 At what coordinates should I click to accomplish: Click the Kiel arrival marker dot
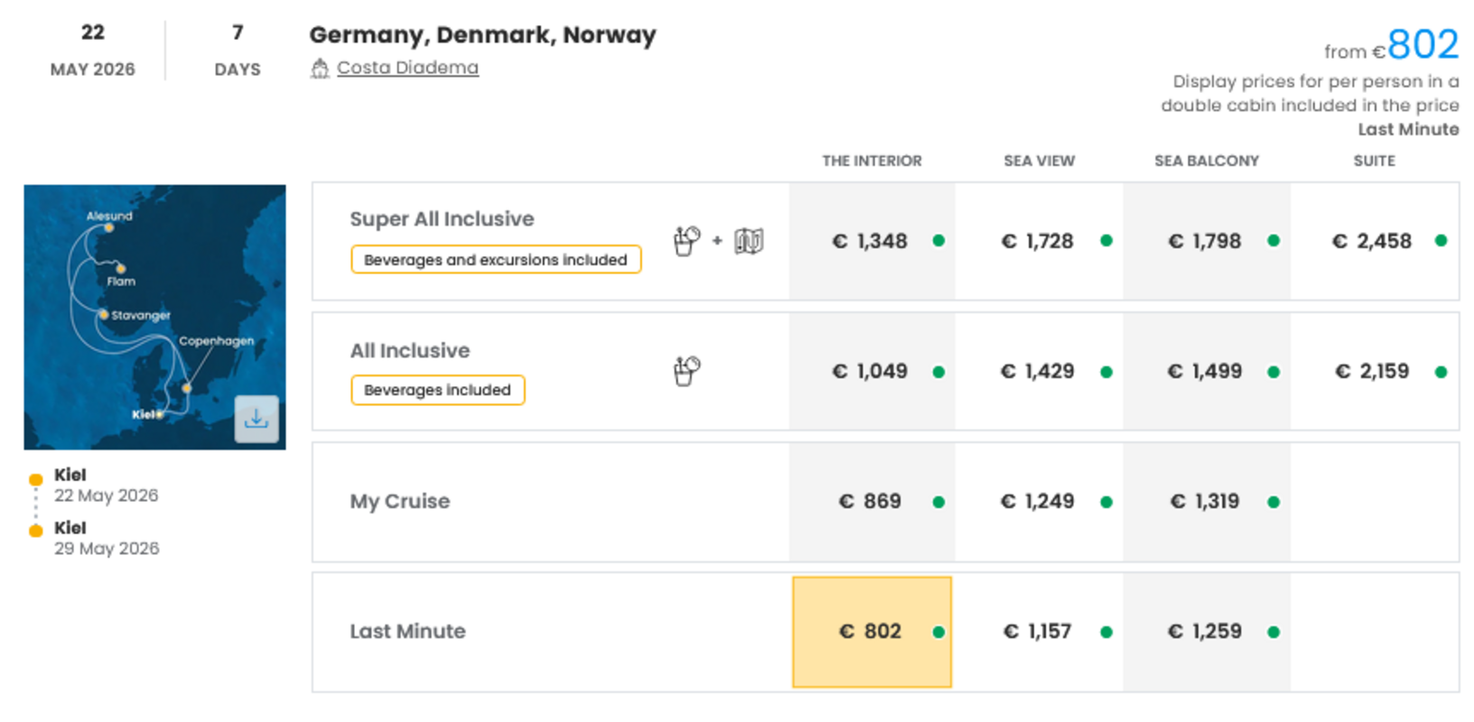[36, 531]
